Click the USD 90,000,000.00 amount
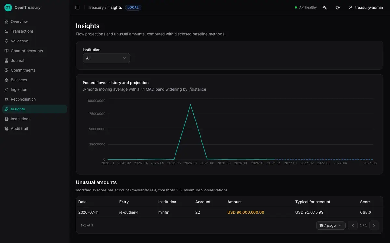The image size is (390, 243). [x=246, y=212]
